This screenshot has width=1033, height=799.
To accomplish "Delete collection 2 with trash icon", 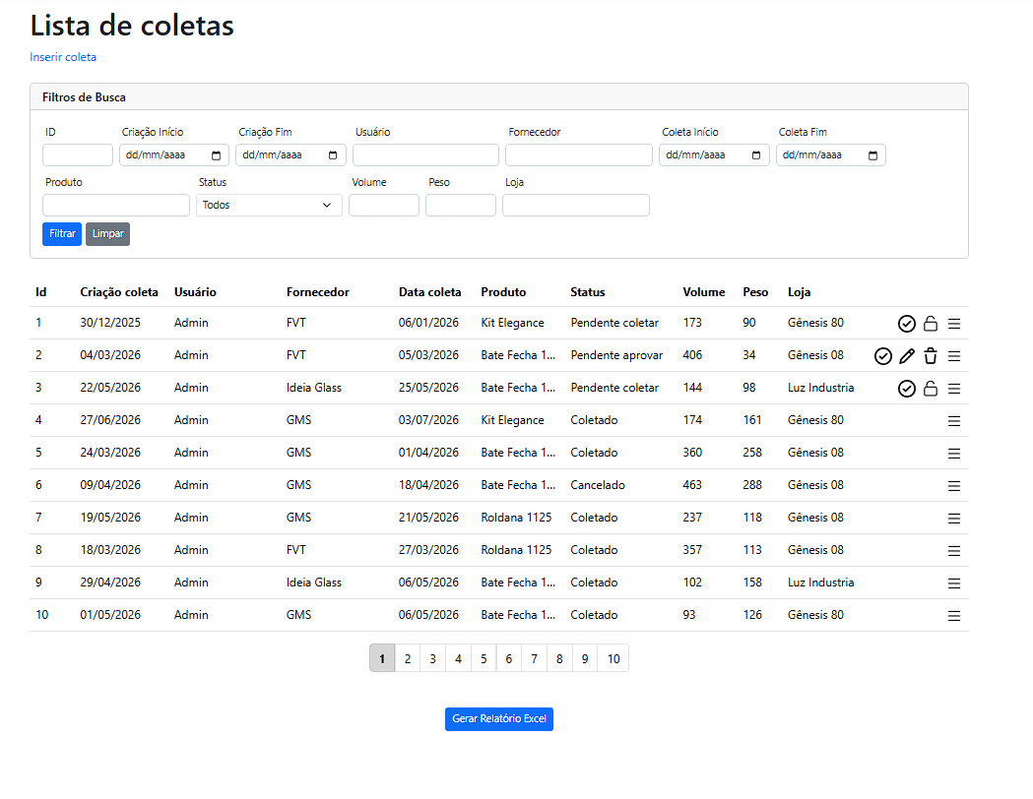I will [x=931, y=356].
